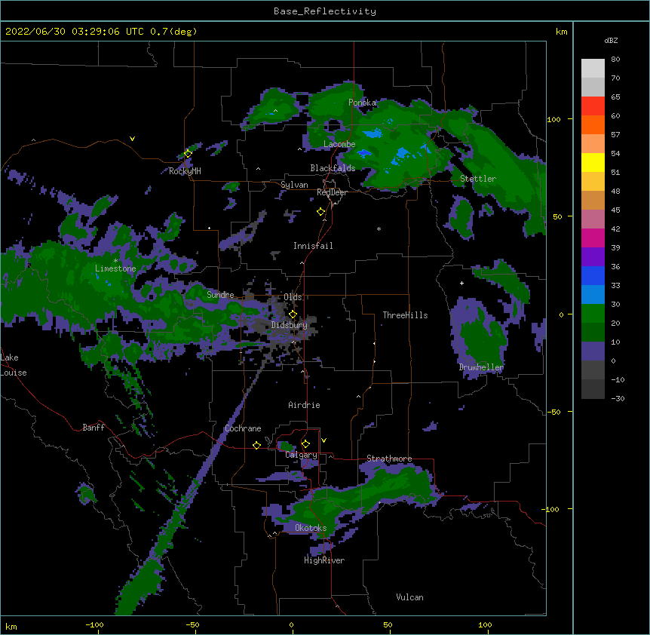The image size is (650, 635).
Task: Click the yellow V marker next to Calgary
Action: point(323,440)
